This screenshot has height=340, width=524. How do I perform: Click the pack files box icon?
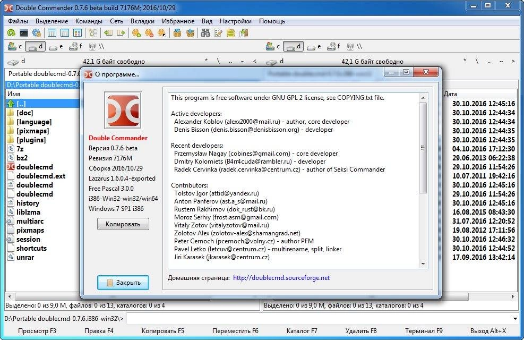click(x=177, y=33)
